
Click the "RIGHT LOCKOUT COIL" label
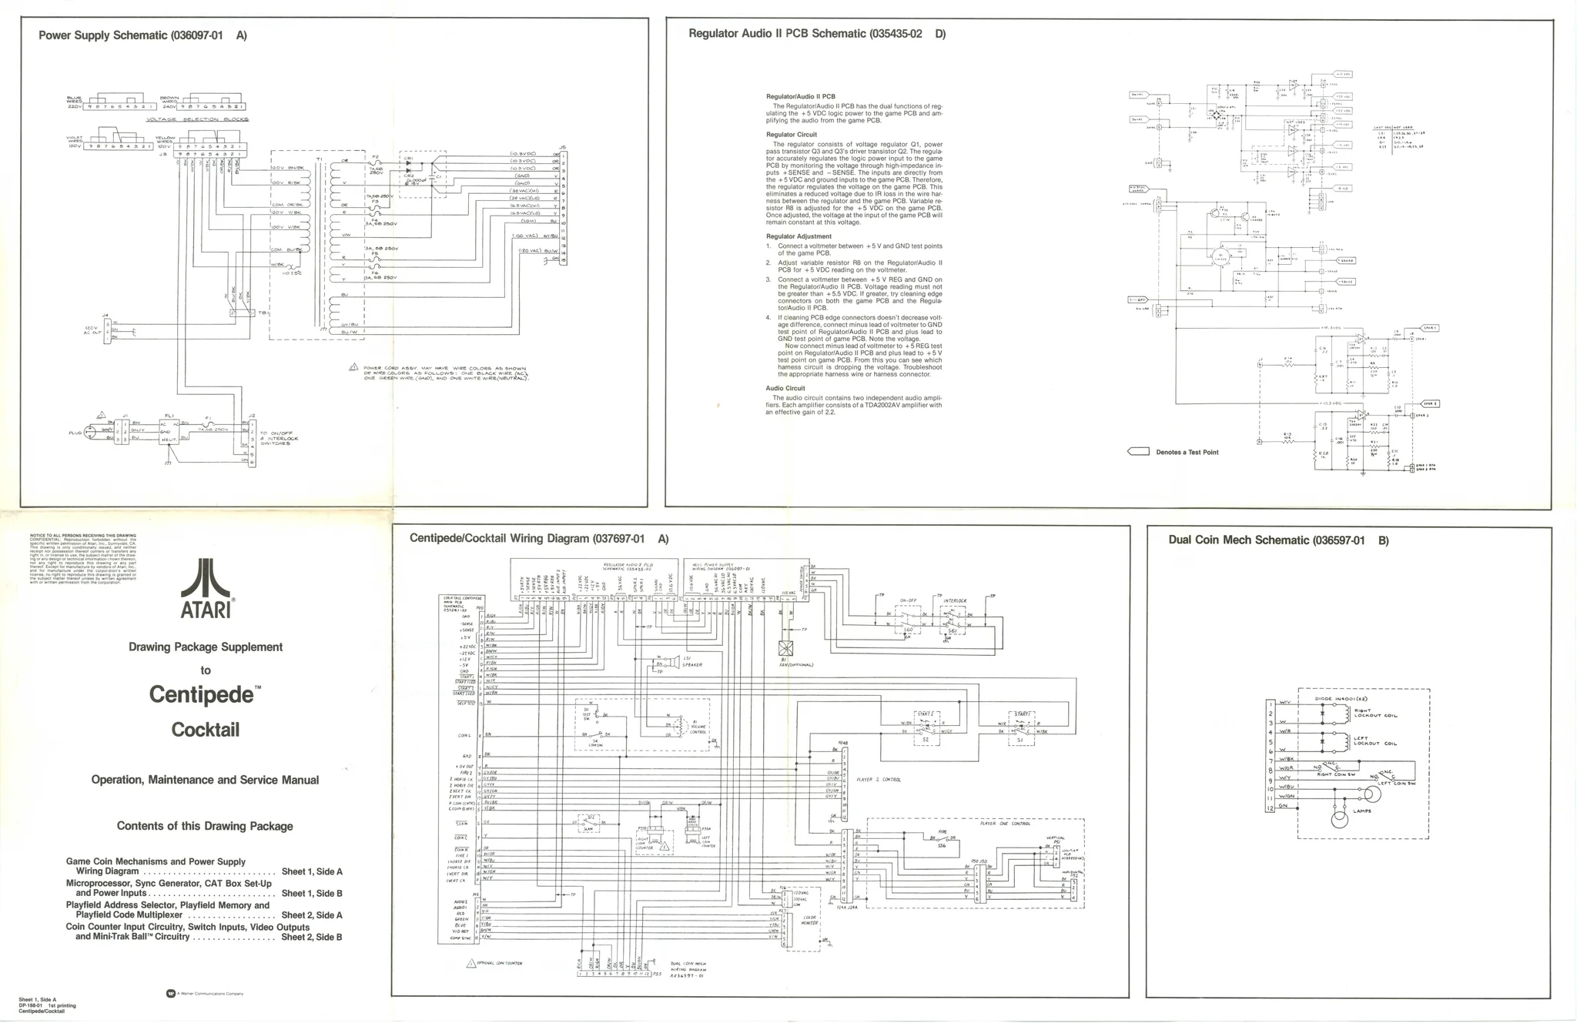tap(1375, 714)
